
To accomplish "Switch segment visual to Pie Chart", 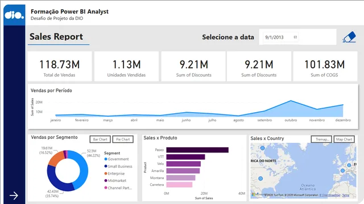I will pyautogui.click(x=123, y=139).
